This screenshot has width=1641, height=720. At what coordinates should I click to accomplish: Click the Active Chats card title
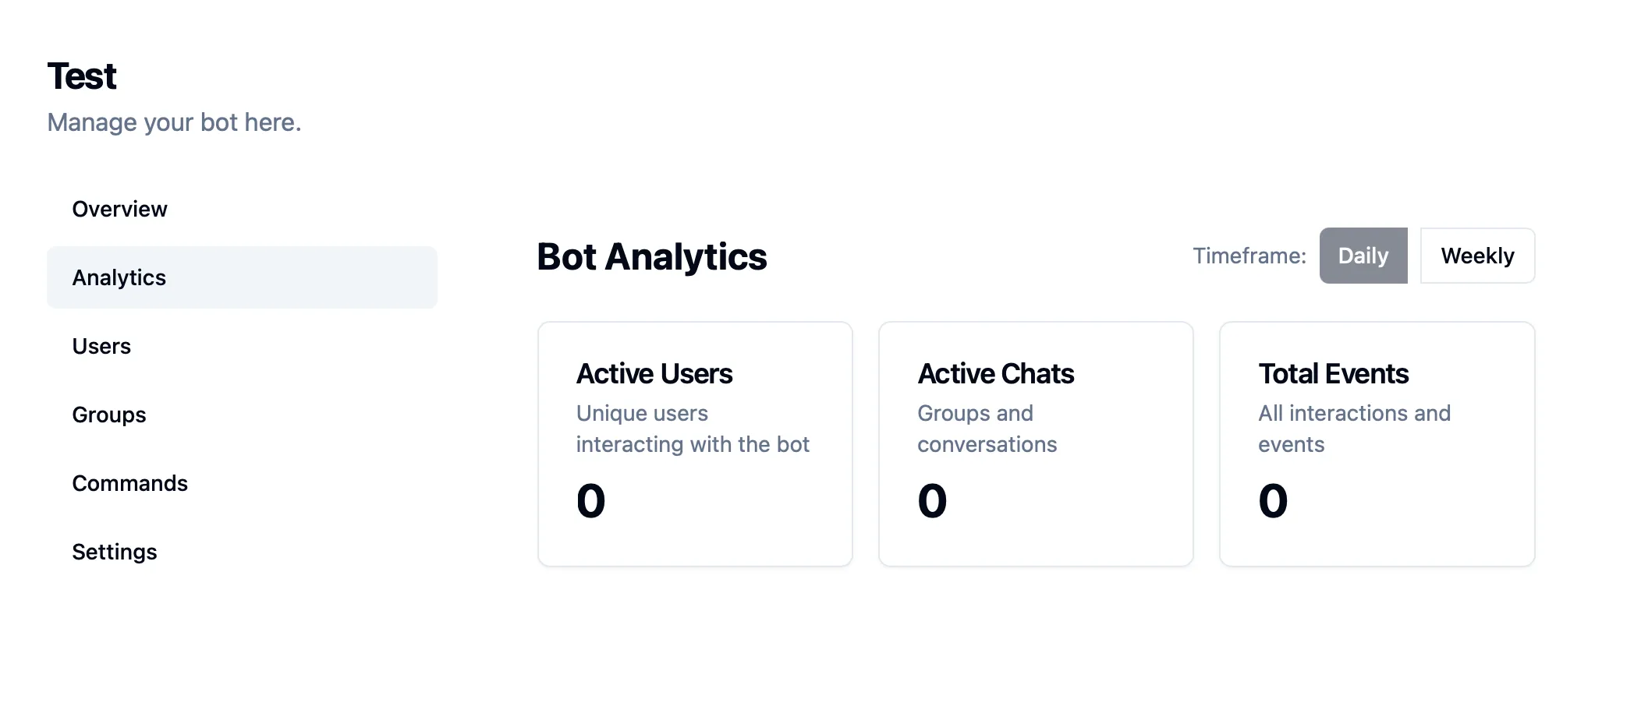(x=995, y=374)
